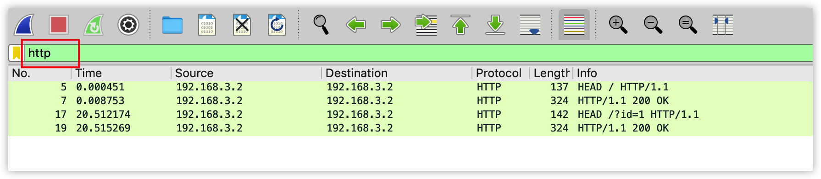Find a packet with the magnifier icon
The height and width of the screenshot is (179, 821).
tap(321, 25)
